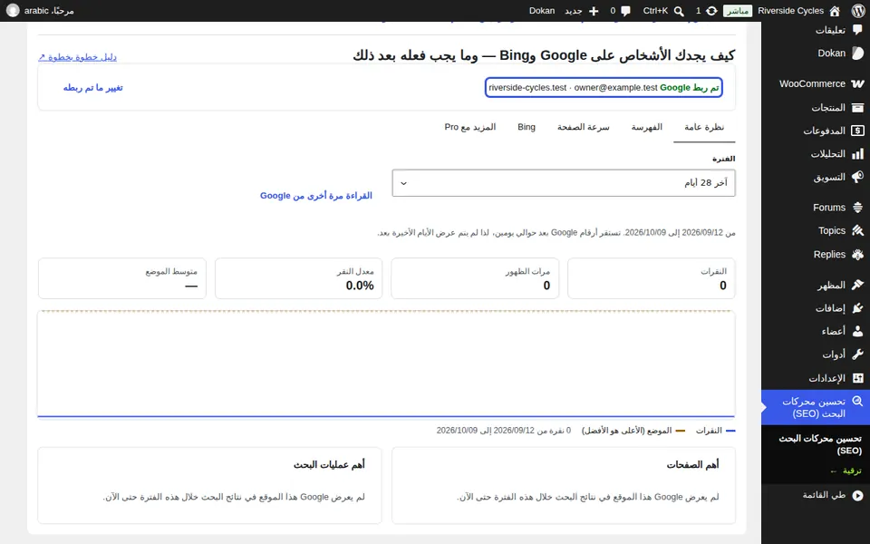Click the search magnifier icon Ctrl+K

[x=679, y=11]
